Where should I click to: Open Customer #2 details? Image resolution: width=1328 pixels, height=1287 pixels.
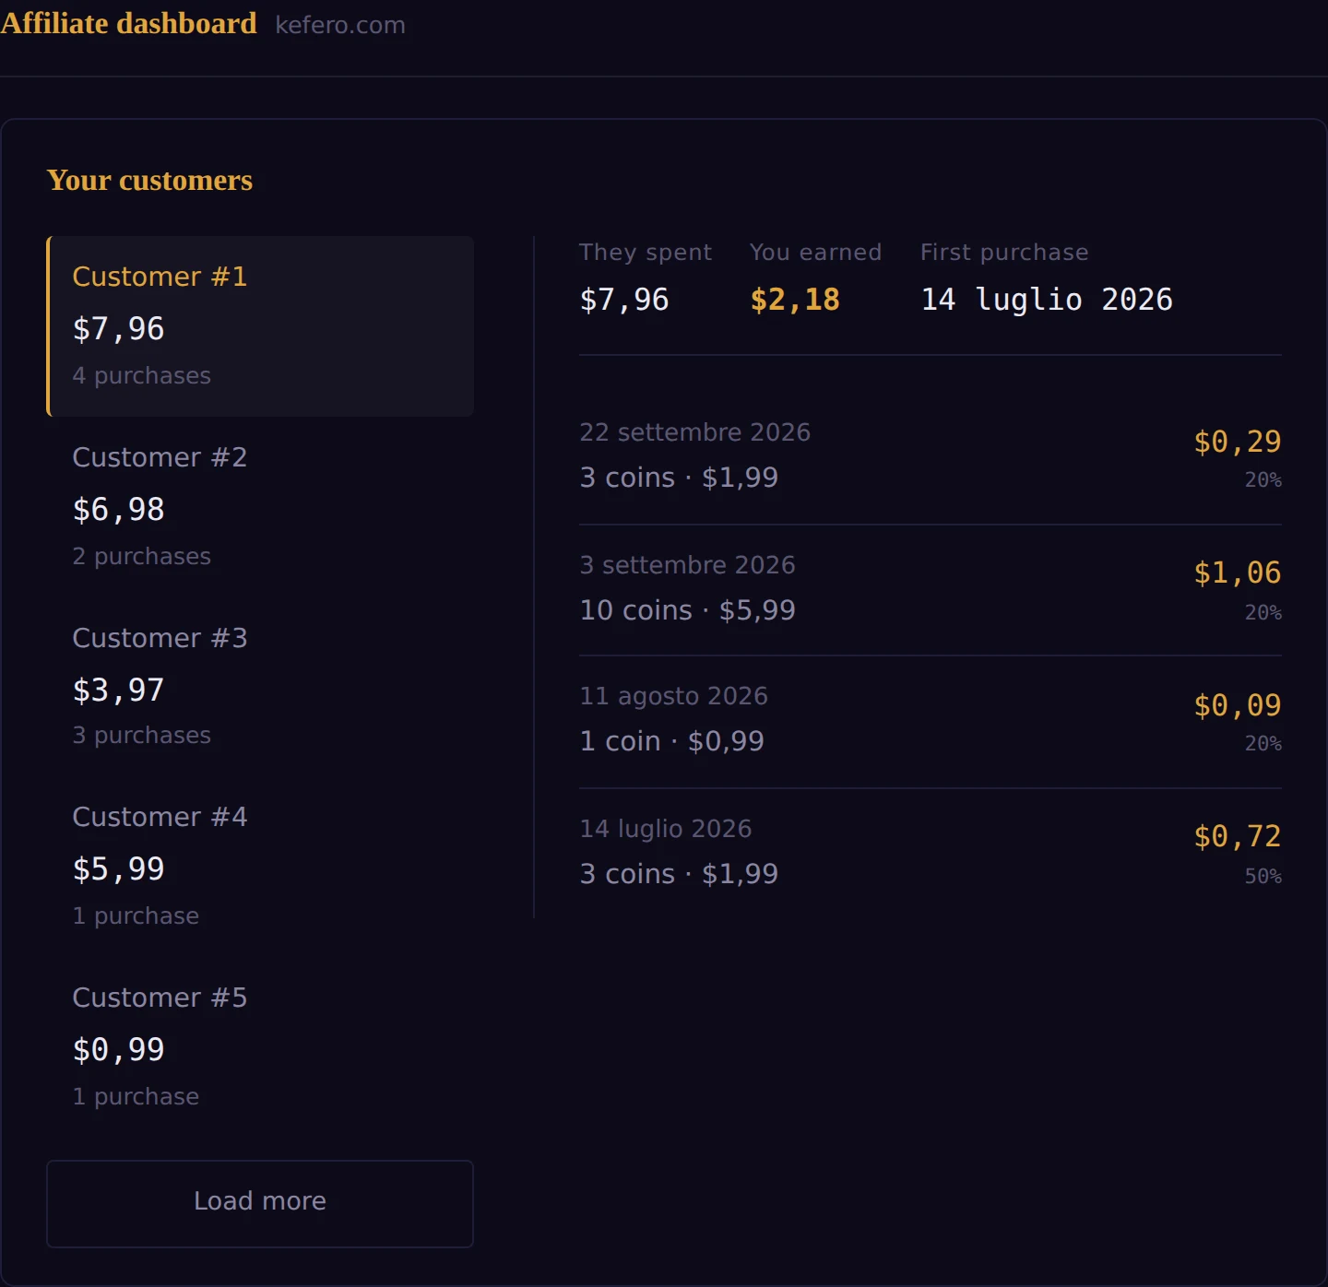click(x=260, y=507)
